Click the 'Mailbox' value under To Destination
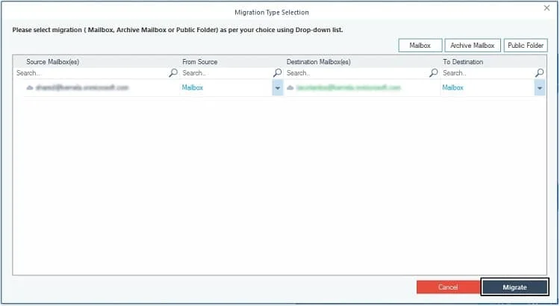This screenshot has height=306, width=560. pyautogui.click(x=453, y=87)
